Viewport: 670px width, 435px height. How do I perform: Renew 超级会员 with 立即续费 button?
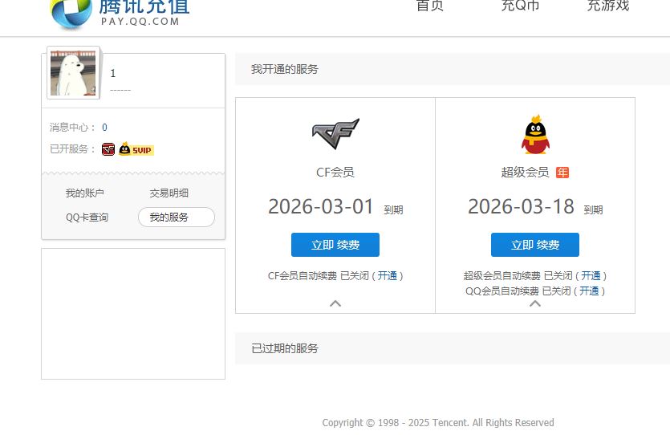535,245
